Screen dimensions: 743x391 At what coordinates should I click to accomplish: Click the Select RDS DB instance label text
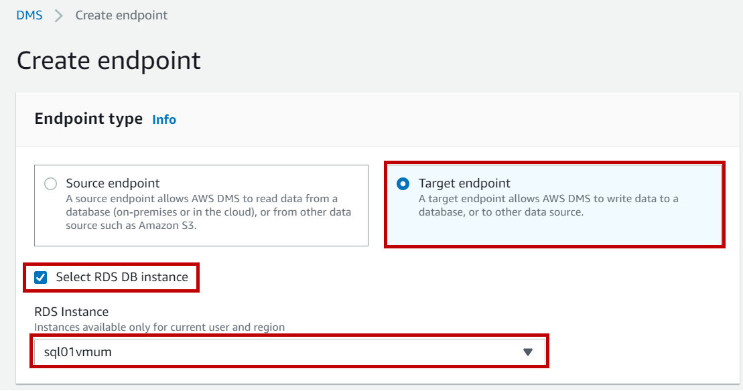tap(122, 277)
